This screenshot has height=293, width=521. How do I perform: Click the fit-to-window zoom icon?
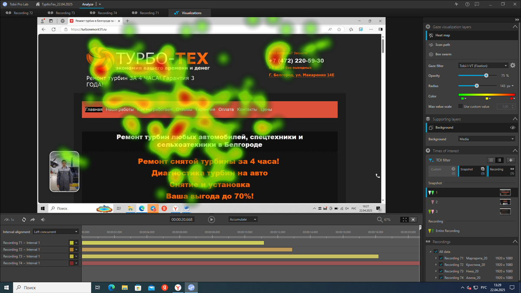[404, 220]
